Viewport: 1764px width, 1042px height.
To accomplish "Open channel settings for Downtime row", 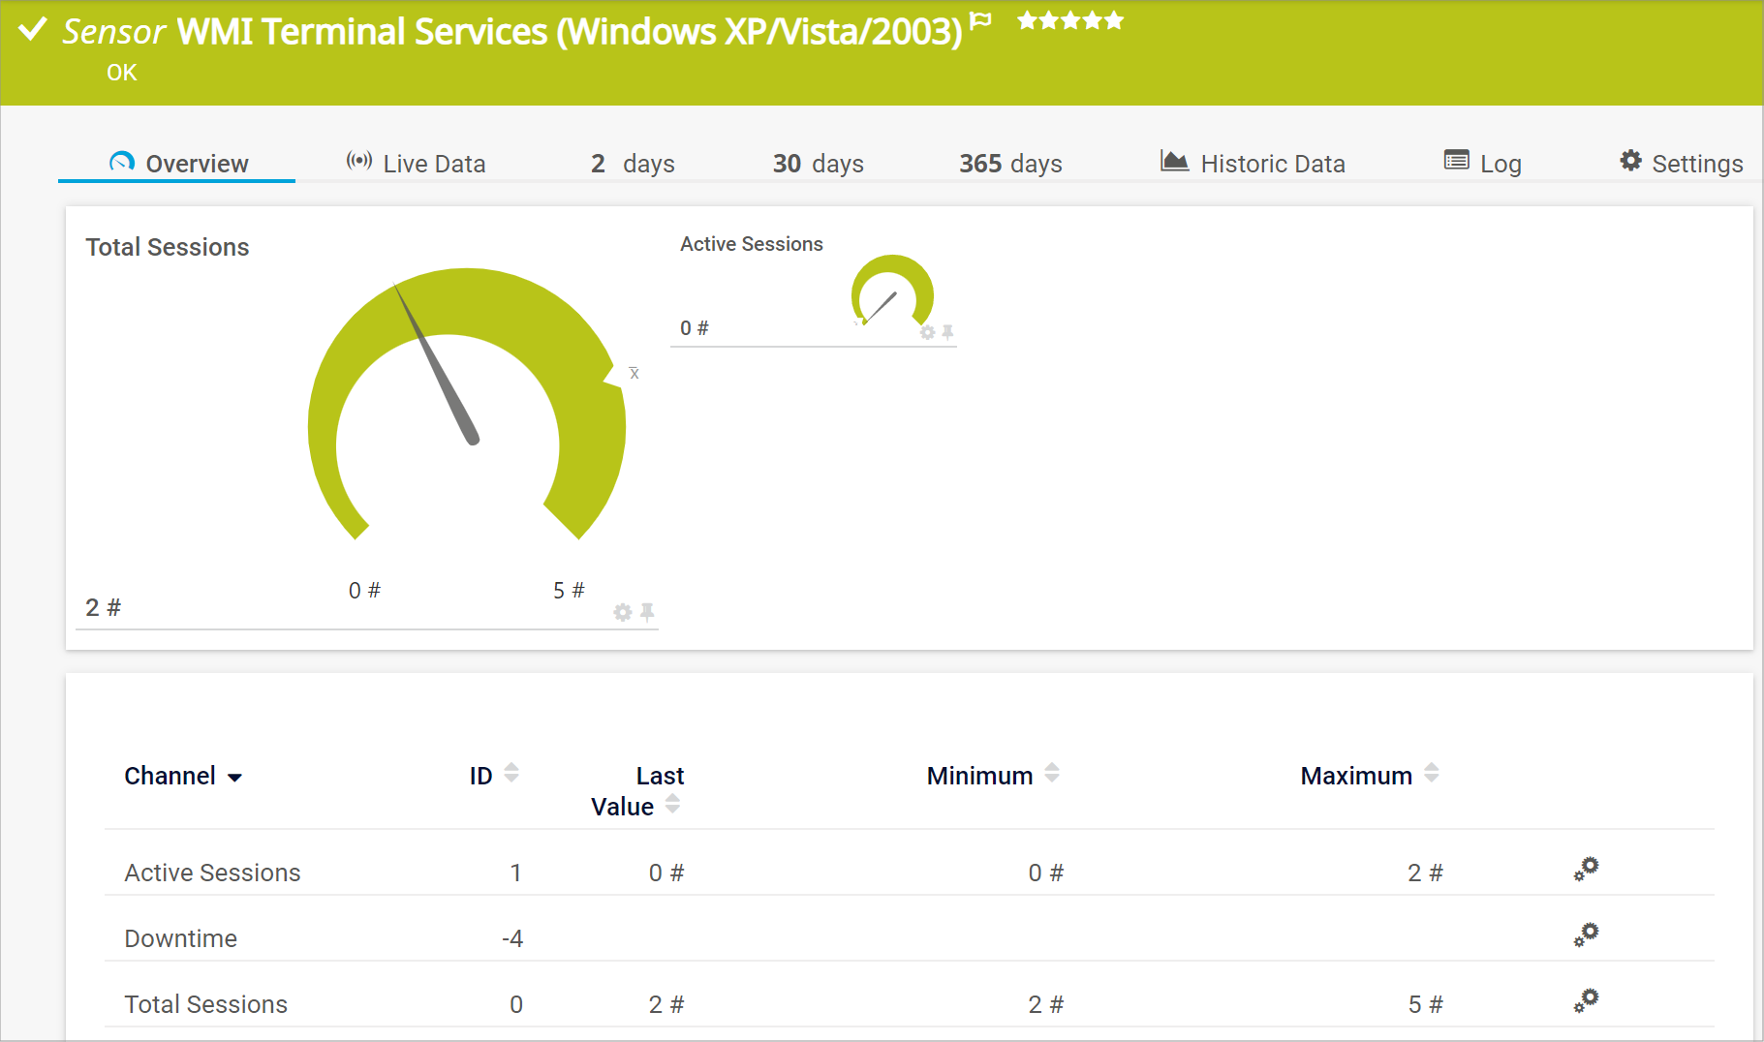I will click(x=1586, y=935).
